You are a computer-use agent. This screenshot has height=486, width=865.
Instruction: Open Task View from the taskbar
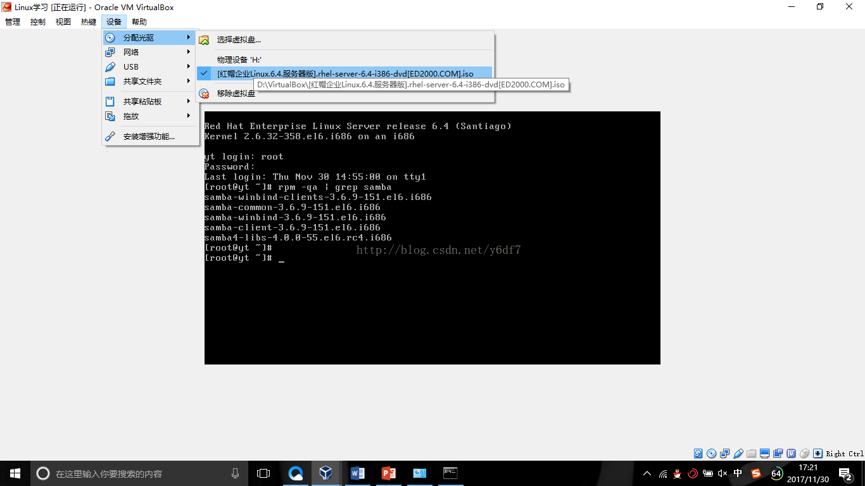point(263,473)
